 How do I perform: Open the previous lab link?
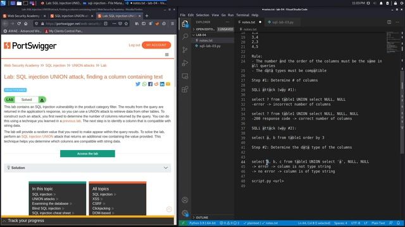pos(72,121)
